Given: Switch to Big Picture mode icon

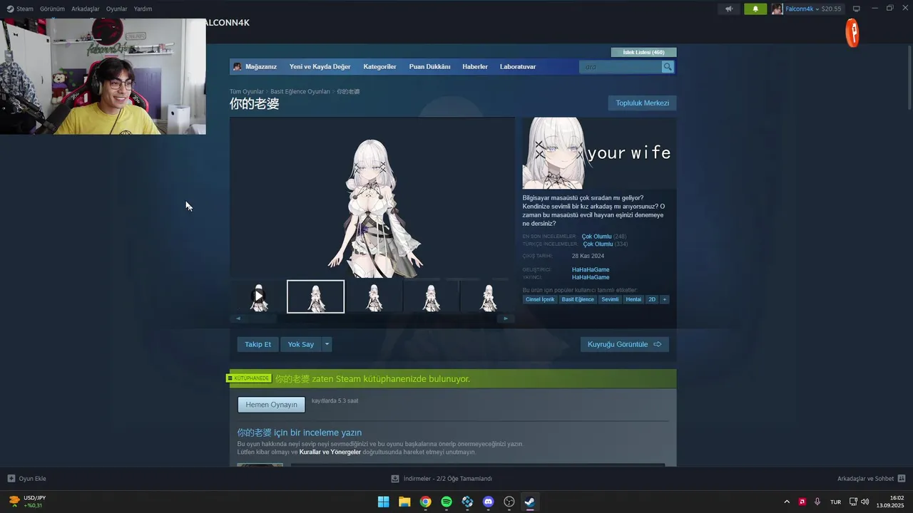Looking at the screenshot, I should click(x=857, y=9).
